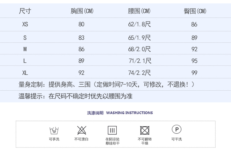Click the 74/2.2尺 waist value
The height and width of the screenshot is (154, 231).
tap(140, 73)
